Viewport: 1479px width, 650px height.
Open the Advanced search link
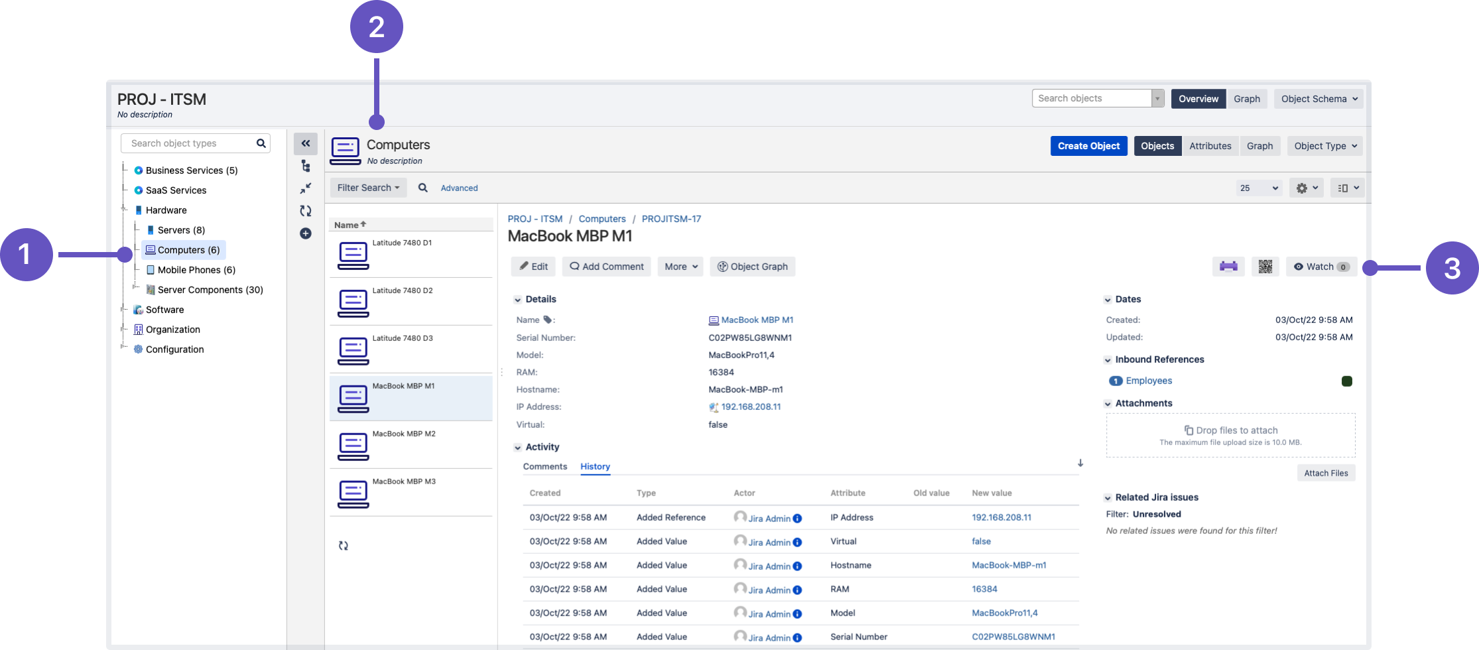pos(459,188)
